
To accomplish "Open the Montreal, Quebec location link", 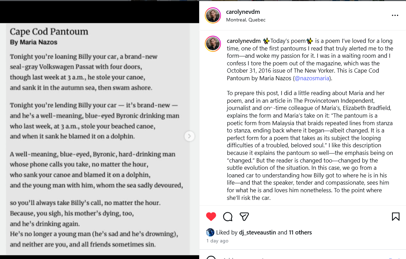I will 246,20.
